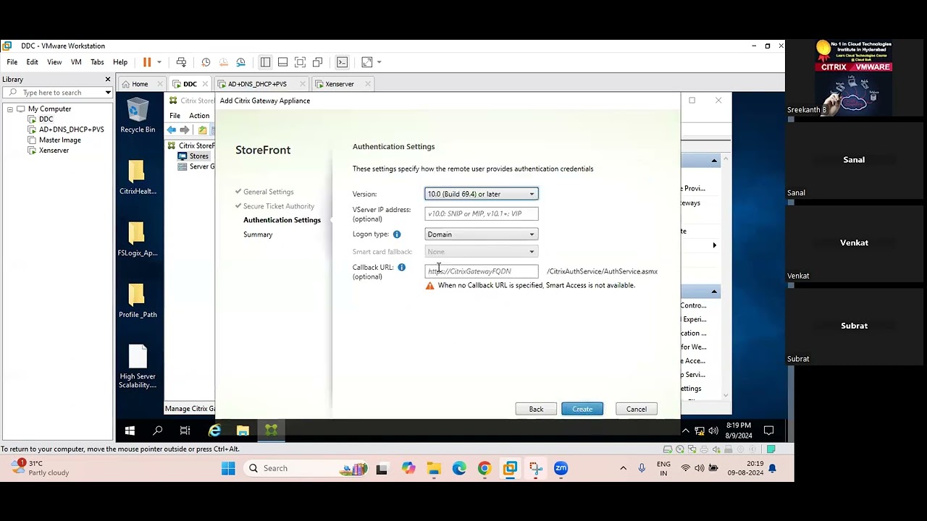Screen dimensions: 927x521
Task: Open the VMware Tabs menu
Action: (97, 62)
